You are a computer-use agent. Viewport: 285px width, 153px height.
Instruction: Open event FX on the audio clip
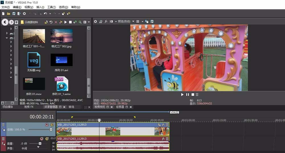point(163,139)
